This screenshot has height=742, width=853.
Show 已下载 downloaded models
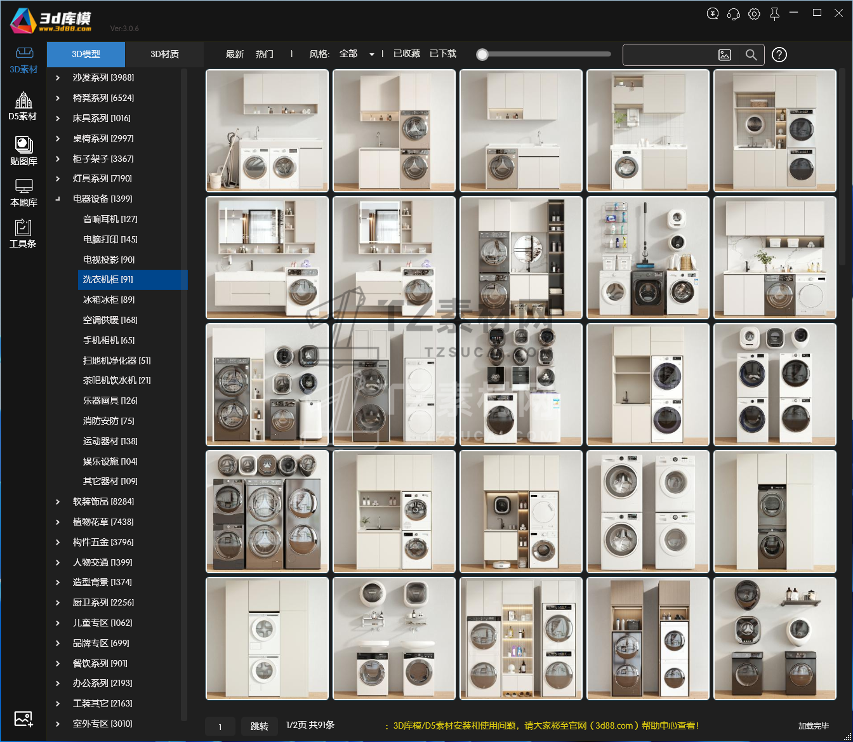pos(443,54)
